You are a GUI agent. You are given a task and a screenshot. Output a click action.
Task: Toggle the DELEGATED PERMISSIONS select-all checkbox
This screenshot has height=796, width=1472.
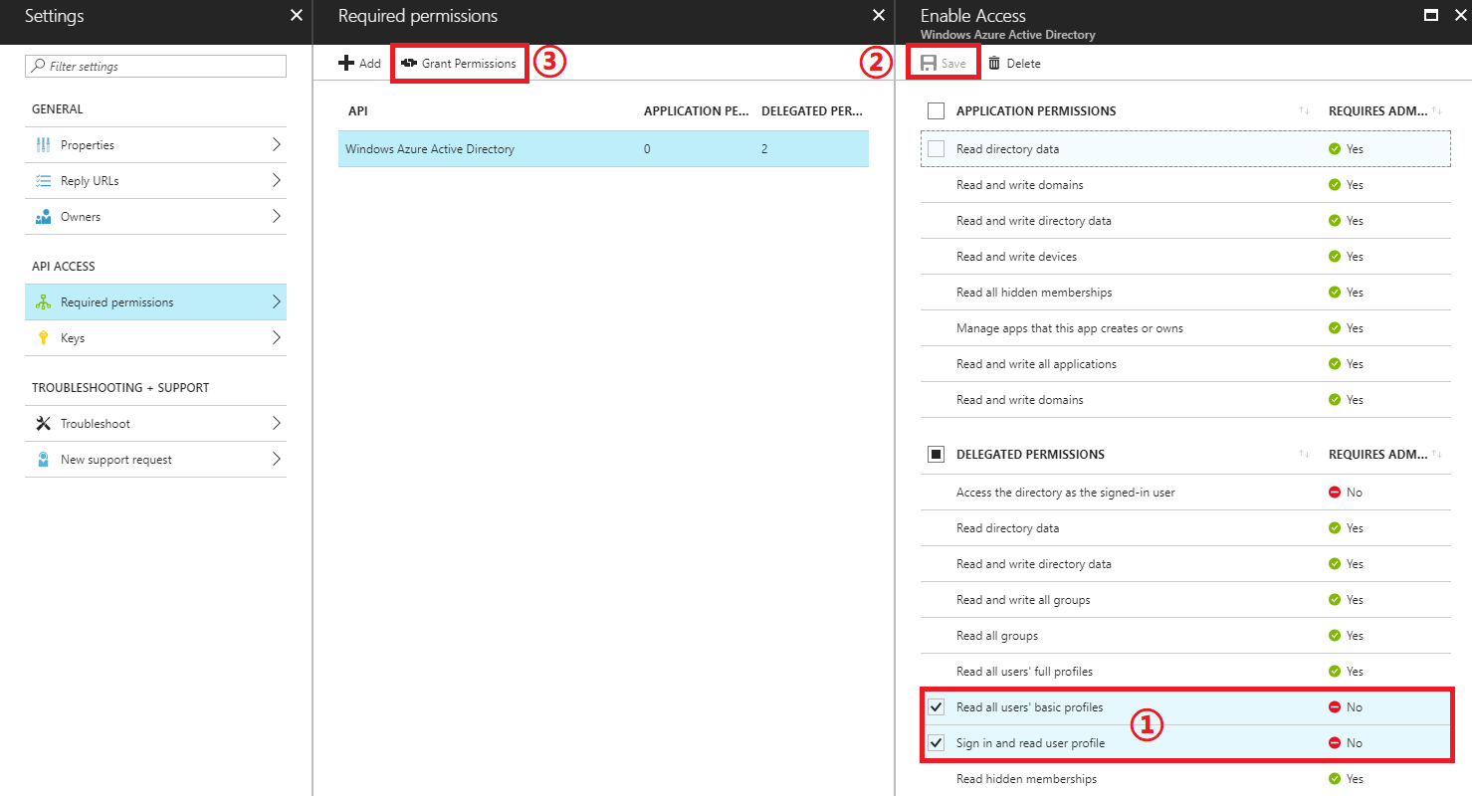(x=936, y=455)
